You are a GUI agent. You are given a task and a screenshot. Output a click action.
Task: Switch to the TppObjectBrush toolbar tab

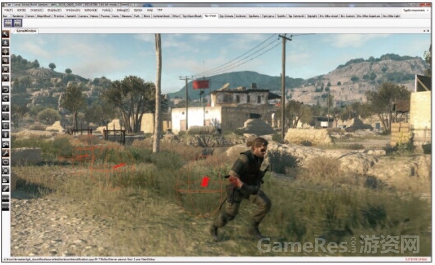[x=192, y=16]
